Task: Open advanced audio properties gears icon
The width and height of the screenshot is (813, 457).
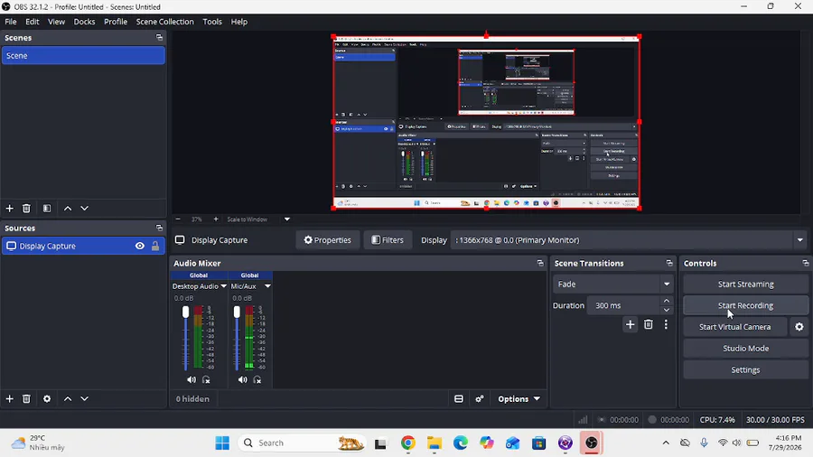Action: click(x=480, y=399)
